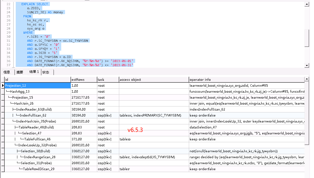Image resolution: width=314 pixels, height=178 pixels.
Task: Select the Selection_30(Build) cell
Action: tap(37, 151)
